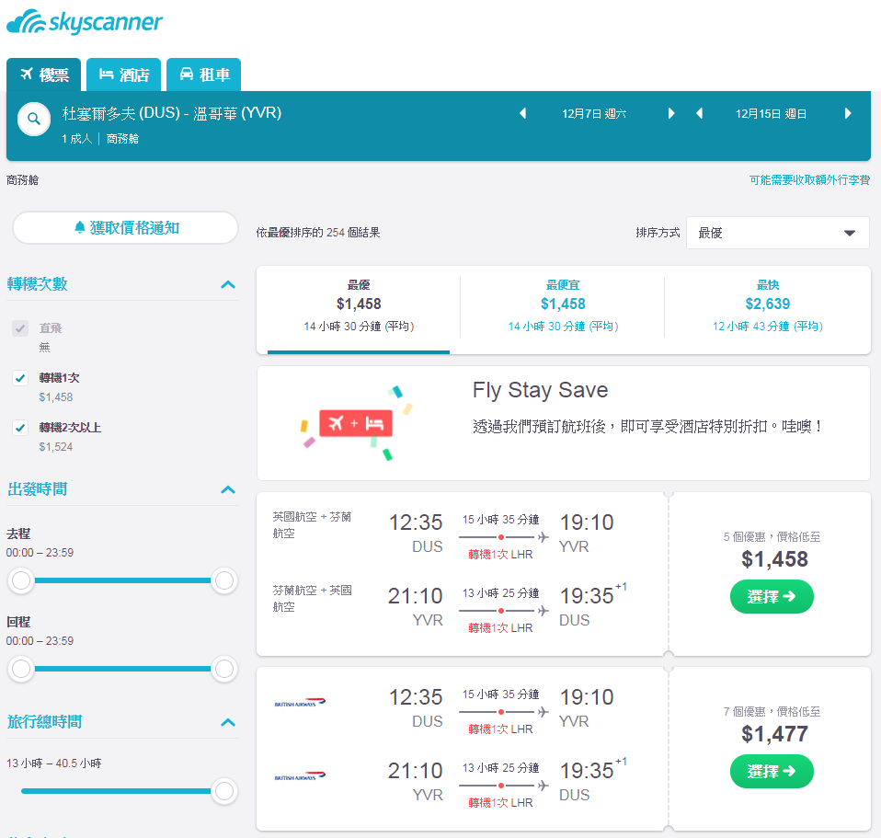
Task: Go to next return date arrow
Action: pos(848,113)
